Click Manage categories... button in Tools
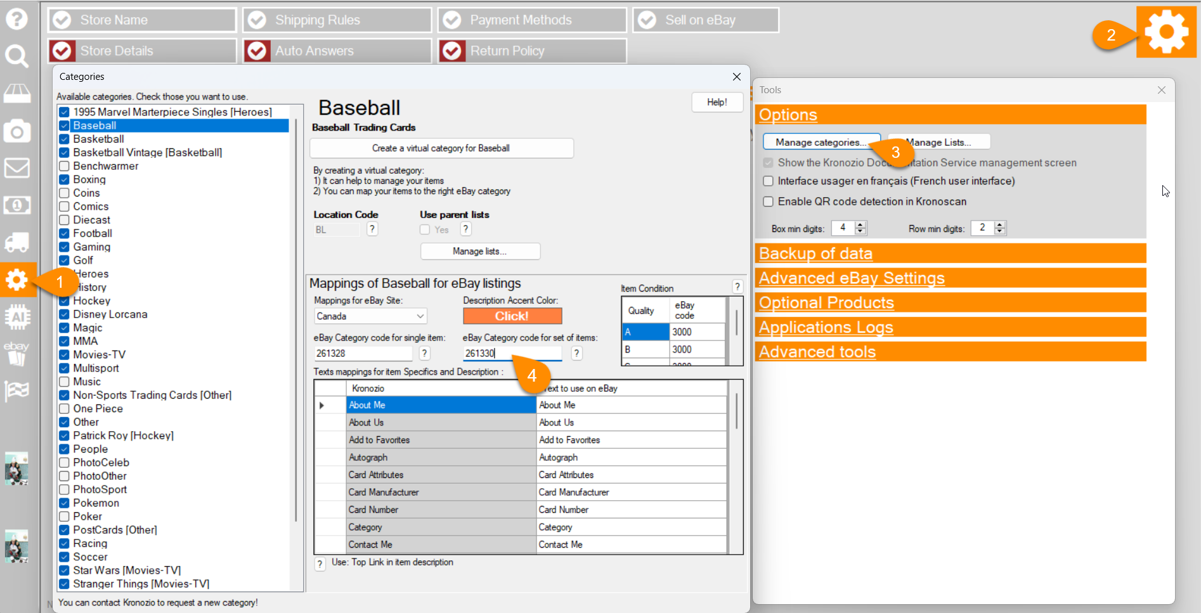The width and height of the screenshot is (1201, 613). pyautogui.click(x=821, y=142)
